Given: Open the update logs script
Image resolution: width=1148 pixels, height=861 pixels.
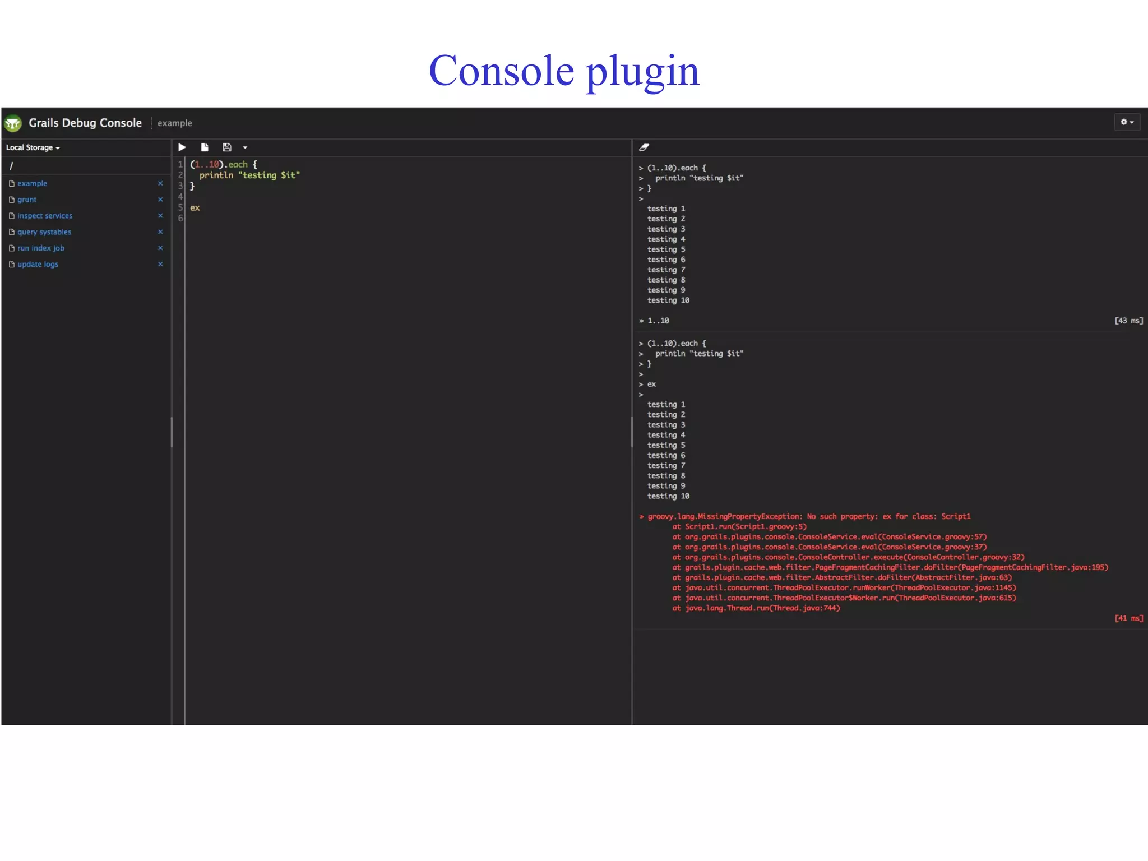Looking at the screenshot, I should pos(38,265).
